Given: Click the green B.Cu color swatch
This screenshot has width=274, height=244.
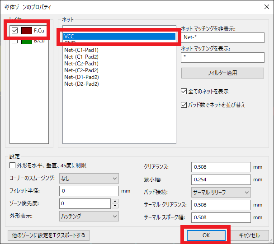Looking at the screenshot, I should tap(26, 41).
